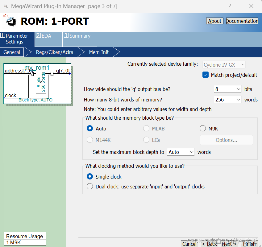Select the M144K block type radio
The image size is (262, 247).
click(90, 140)
